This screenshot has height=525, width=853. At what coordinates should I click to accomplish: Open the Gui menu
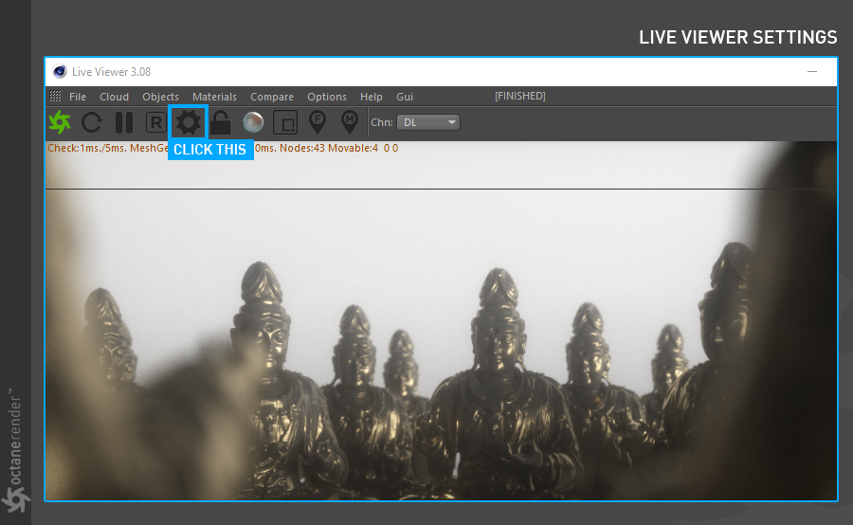[405, 97]
